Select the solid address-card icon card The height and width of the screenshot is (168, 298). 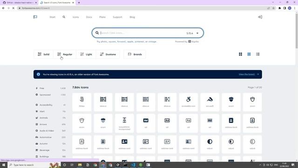coord(124,144)
